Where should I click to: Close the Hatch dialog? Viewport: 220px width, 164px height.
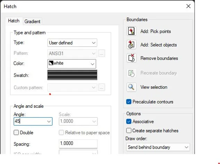coord(188,6)
